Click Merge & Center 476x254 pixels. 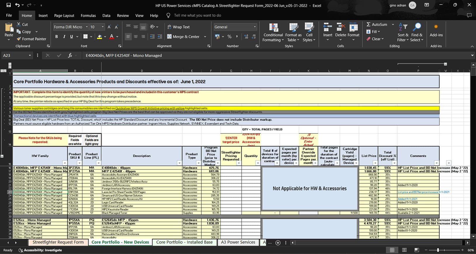pyautogui.click(x=183, y=36)
